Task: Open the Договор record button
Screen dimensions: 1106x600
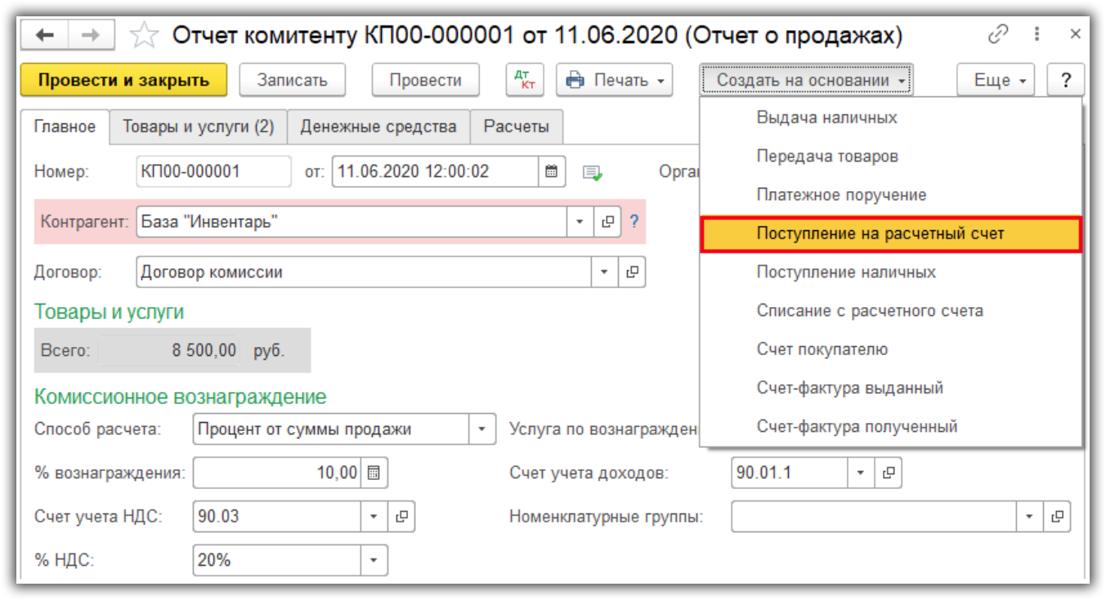Action: [631, 273]
